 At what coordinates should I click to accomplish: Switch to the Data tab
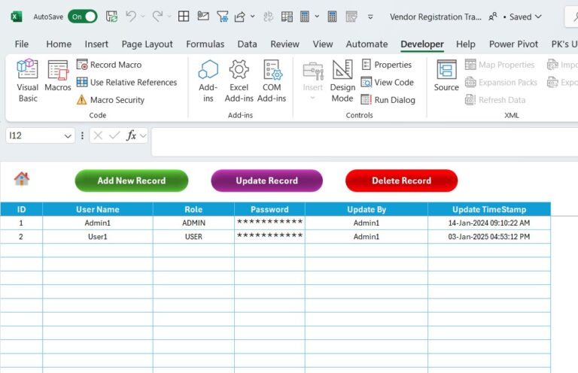(x=247, y=44)
